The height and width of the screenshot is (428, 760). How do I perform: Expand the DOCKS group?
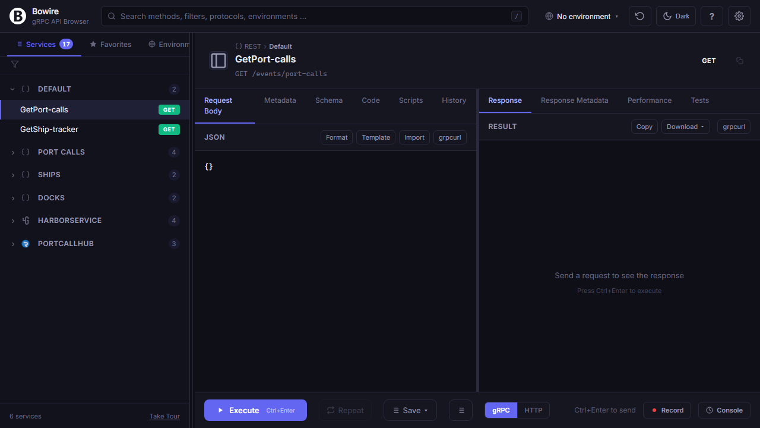(x=95, y=198)
